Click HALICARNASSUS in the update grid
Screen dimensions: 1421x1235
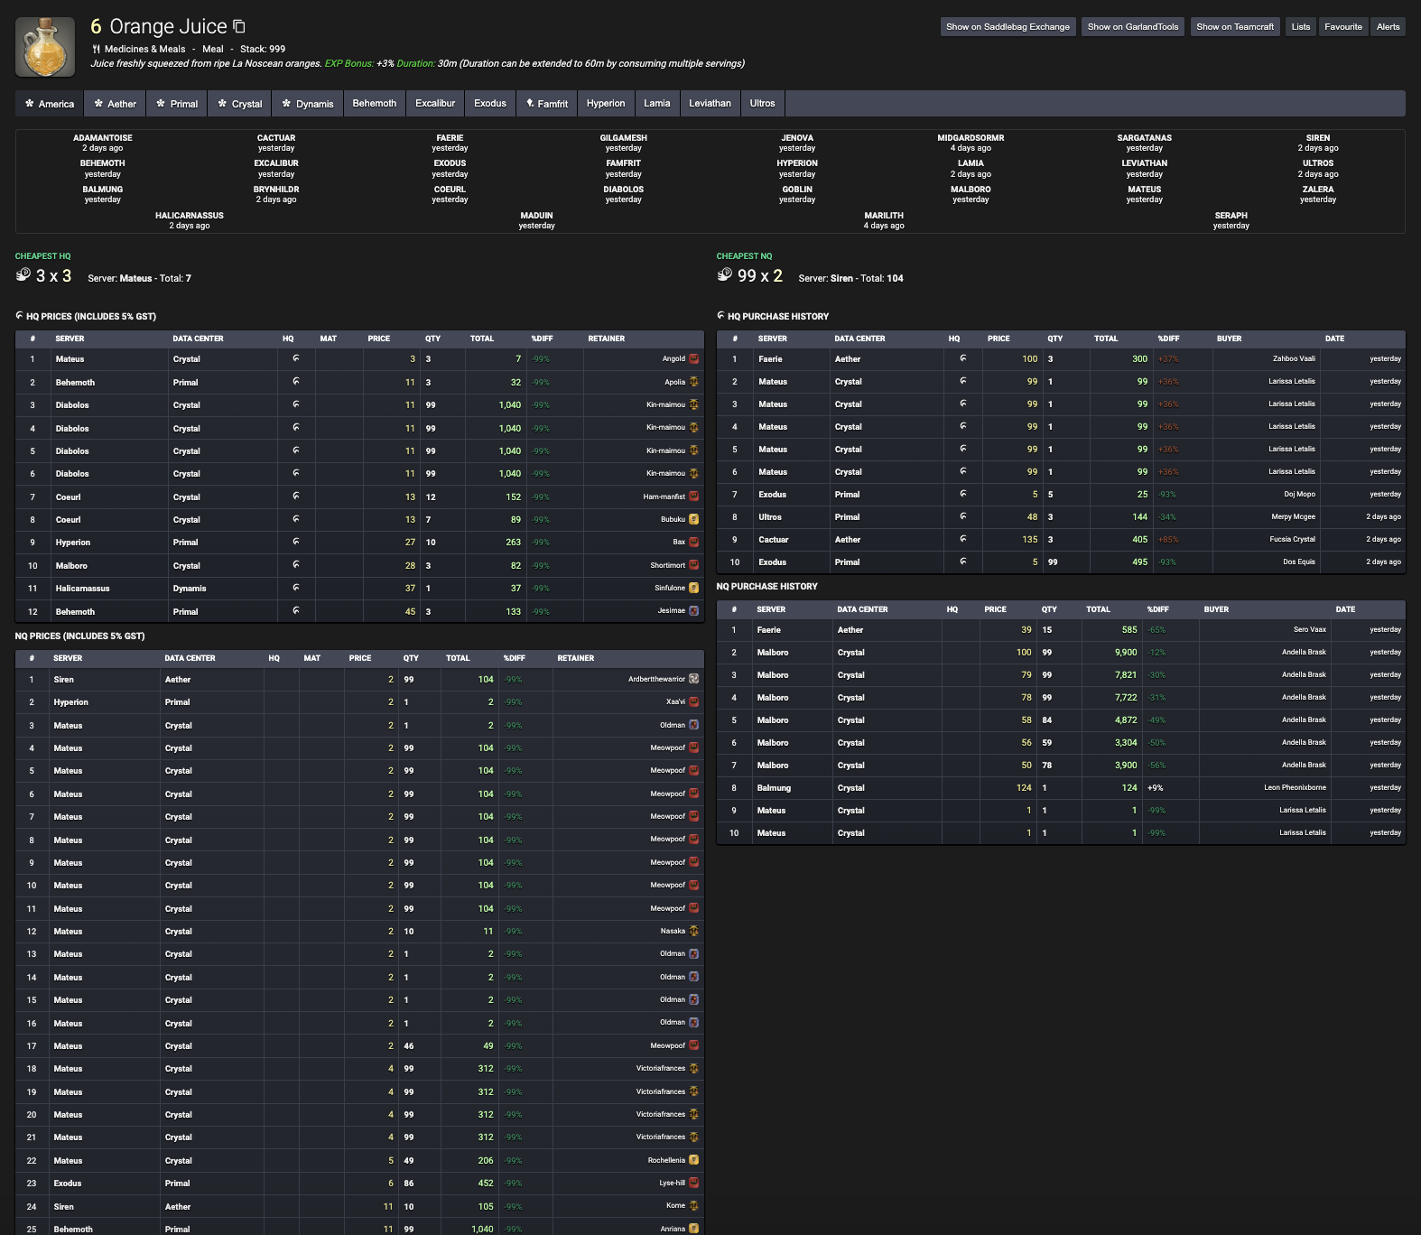click(190, 216)
